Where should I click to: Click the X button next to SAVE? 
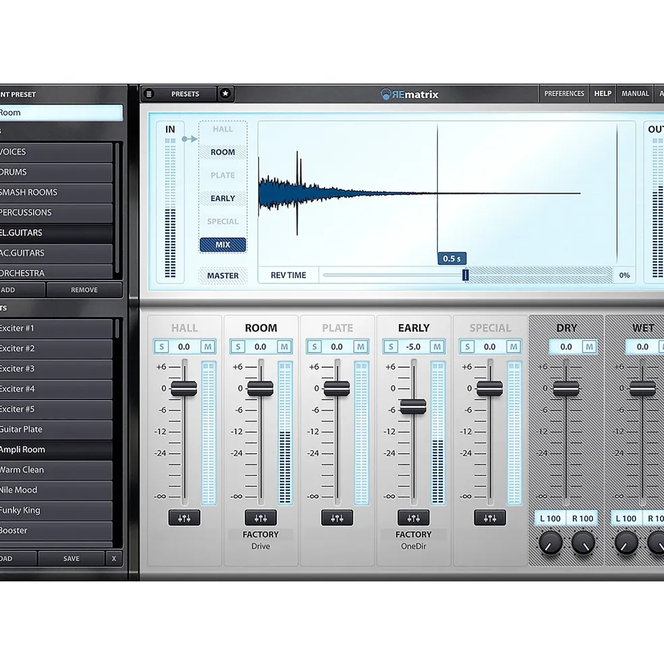113,558
